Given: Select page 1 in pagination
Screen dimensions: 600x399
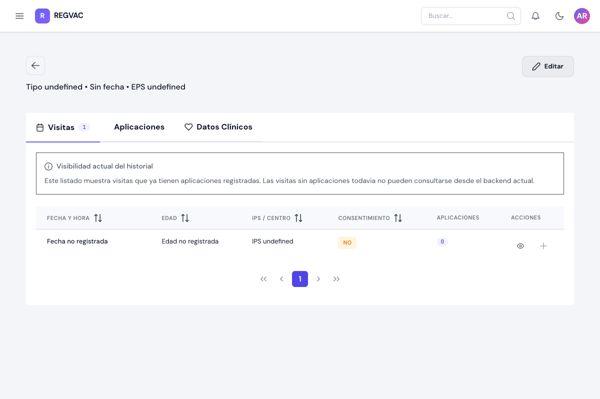Looking at the screenshot, I should point(300,279).
